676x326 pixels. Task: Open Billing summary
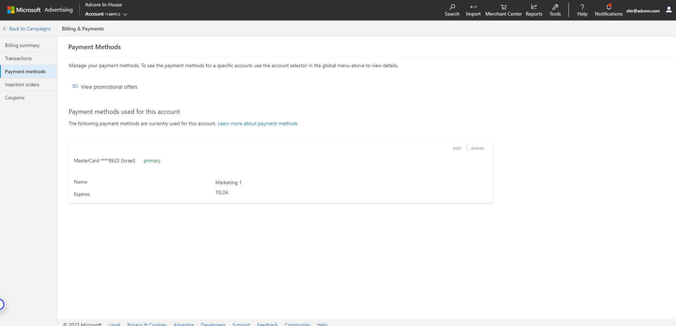tap(22, 45)
